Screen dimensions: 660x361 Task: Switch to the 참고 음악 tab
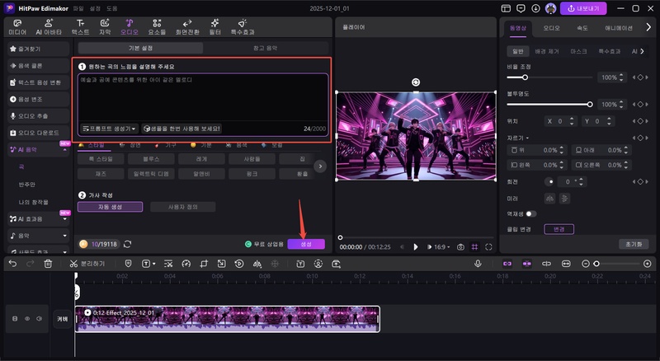pyautogui.click(x=265, y=48)
